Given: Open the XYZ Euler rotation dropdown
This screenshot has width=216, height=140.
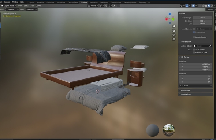Looking at the screenshot, I should pos(195,86).
